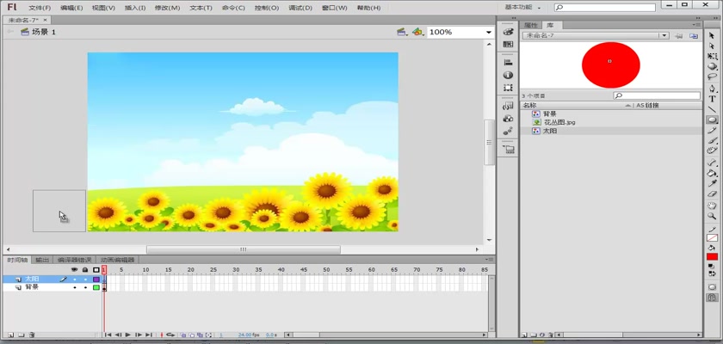Open the 修改(M) menu
The image size is (723, 344).
[167, 8]
